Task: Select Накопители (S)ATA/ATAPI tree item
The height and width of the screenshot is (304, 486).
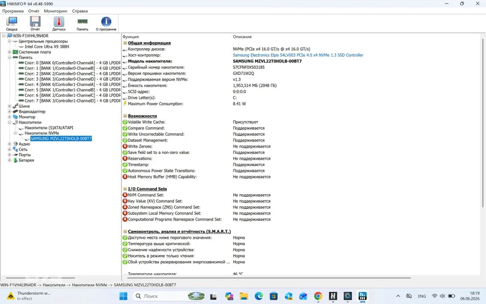Action: pyautogui.click(x=49, y=128)
